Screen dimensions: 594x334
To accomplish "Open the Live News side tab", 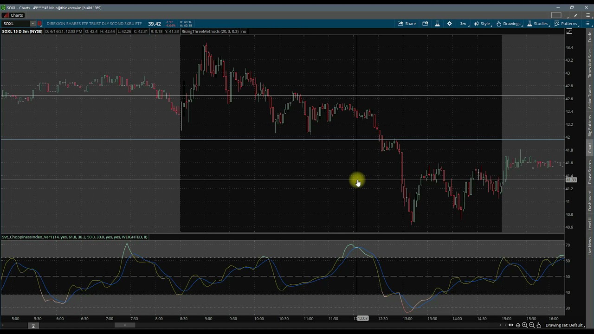I will click(x=590, y=246).
